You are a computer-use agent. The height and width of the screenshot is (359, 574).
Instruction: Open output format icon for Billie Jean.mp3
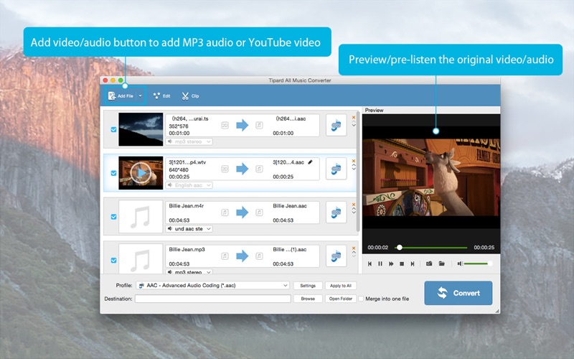[x=336, y=256]
